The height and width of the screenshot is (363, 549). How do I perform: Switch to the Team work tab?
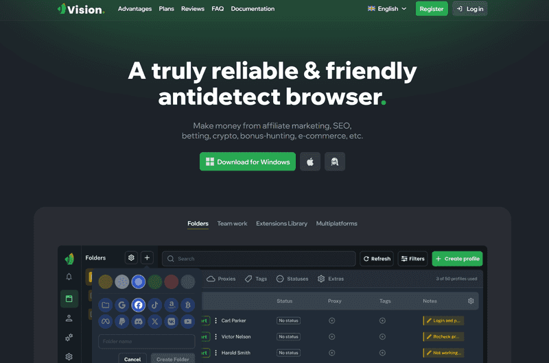pos(232,223)
